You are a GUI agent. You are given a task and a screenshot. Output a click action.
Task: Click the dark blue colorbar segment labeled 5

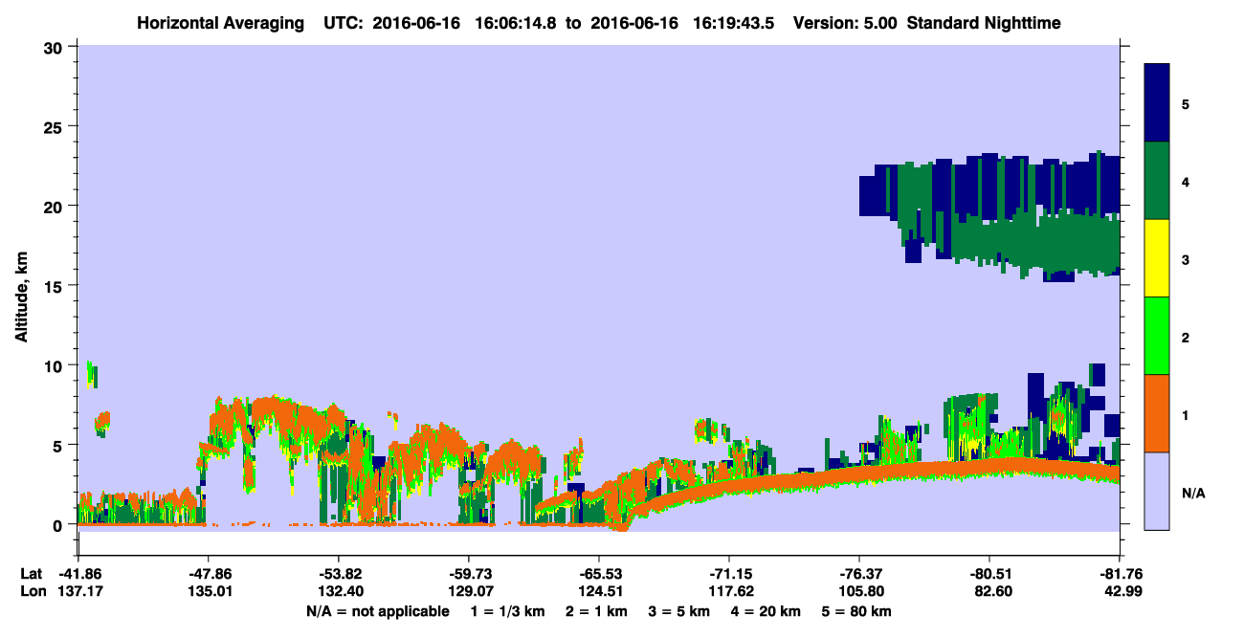[x=1157, y=103]
